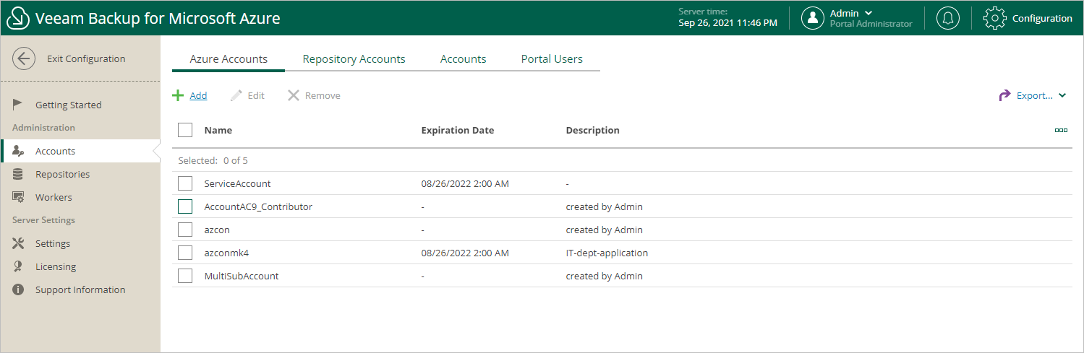The height and width of the screenshot is (353, 1084).
Task: Sort by the Name column header
Action: [x=218, y=130]
